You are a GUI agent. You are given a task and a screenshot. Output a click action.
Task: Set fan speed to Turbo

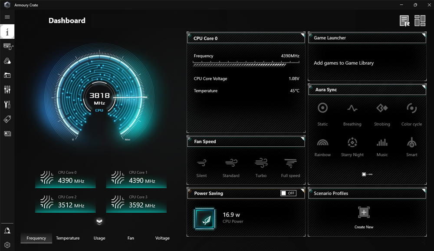coord(261,168)
